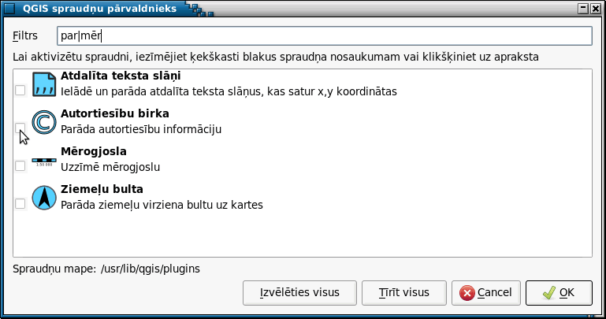Viewport: 606px width, 319px height.
Task: Click the Mērogjosla scale bar icon
Action: point(44,161)
